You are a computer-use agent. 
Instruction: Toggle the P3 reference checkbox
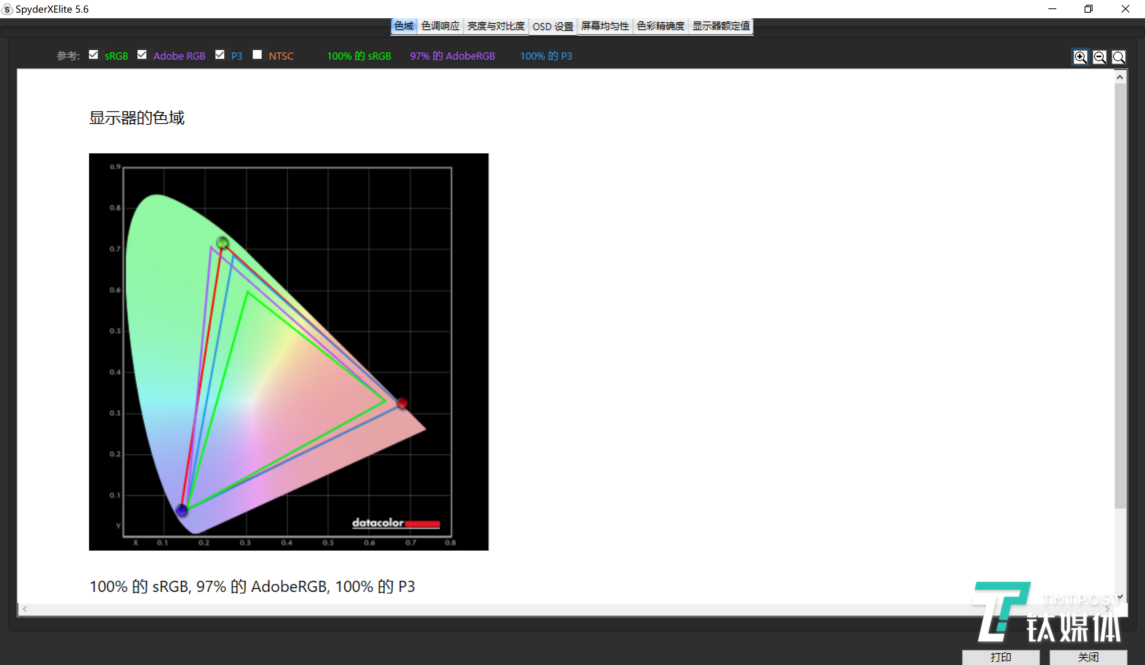click(220, 55)
